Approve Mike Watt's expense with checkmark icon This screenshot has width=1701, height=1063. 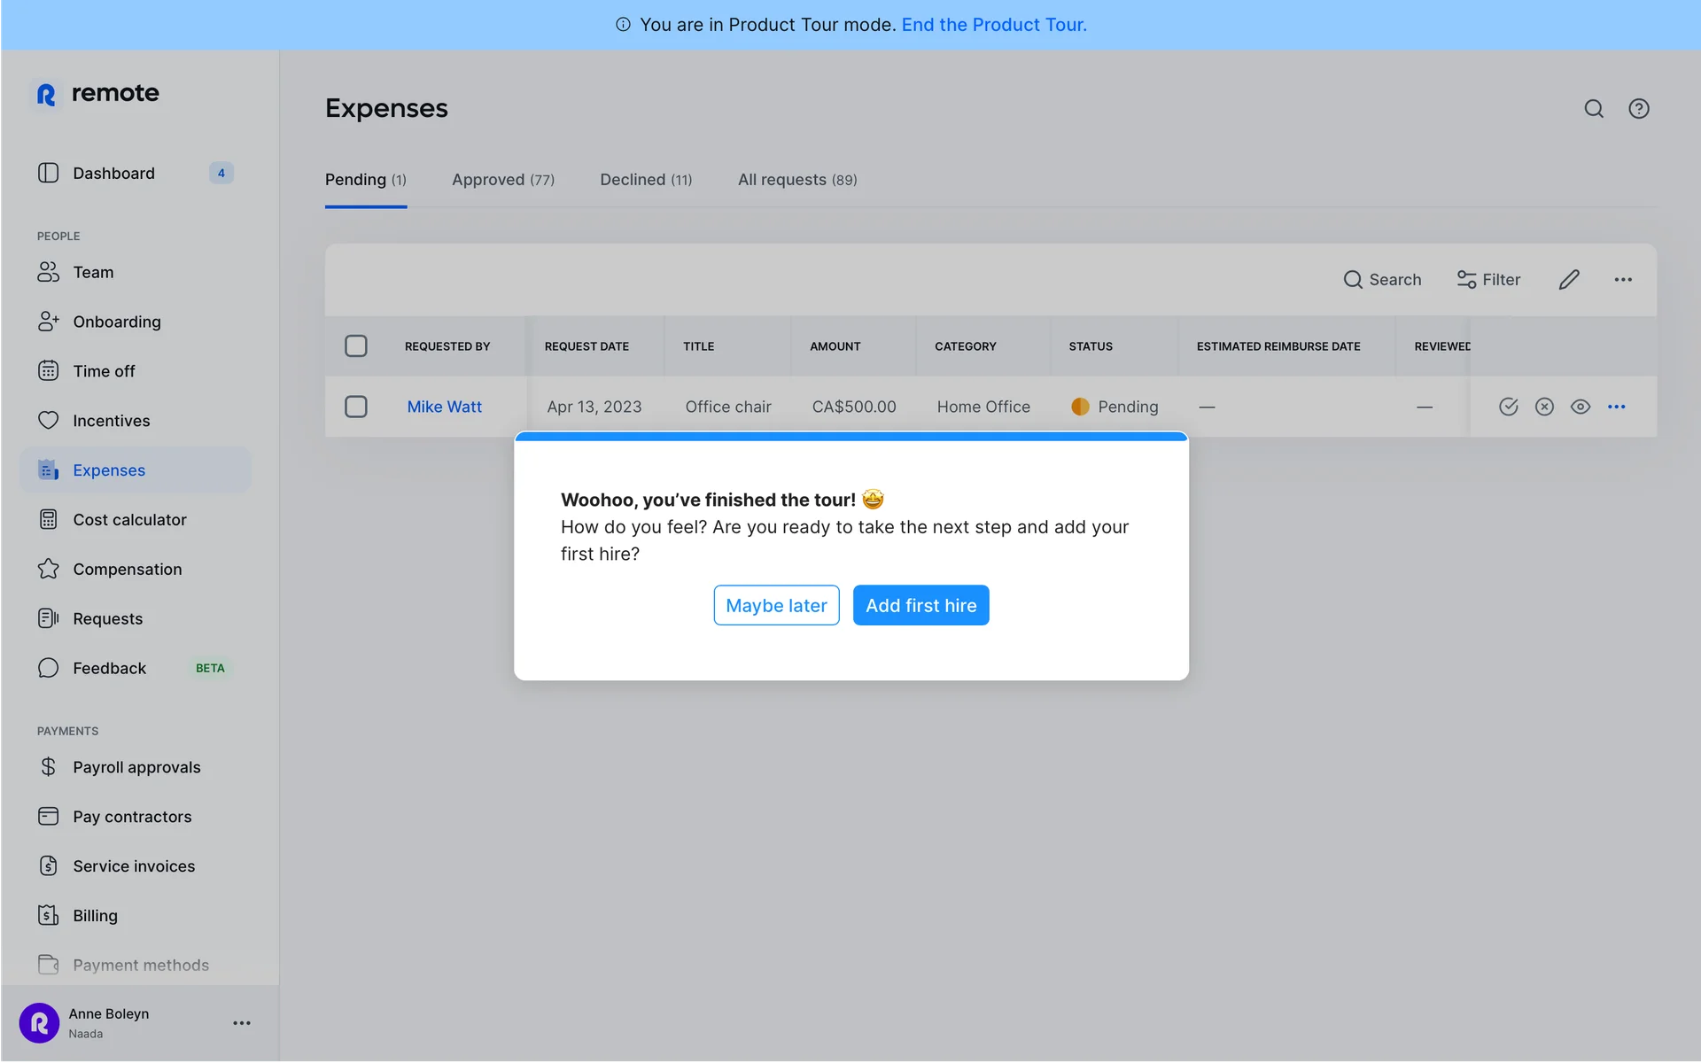click(x=1508, y=407)
